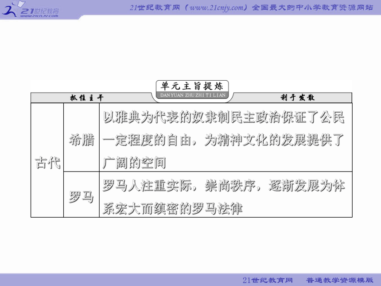Click the text 系宏大而缜密的罗马法律
Image resolution: width=381 pixels, height=286 pixels.
[x=173, y=208]
